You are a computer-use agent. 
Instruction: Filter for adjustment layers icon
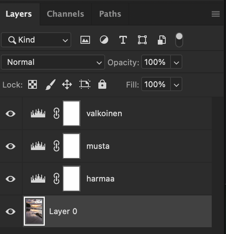[104, 40]
